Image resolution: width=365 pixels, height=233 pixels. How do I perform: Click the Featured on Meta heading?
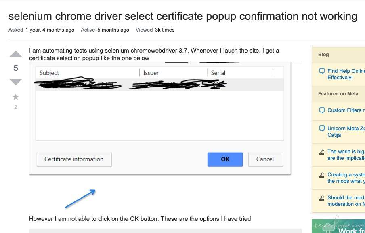click(338, 94)
